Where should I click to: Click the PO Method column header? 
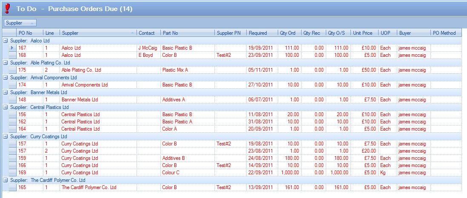coord(445,33)
